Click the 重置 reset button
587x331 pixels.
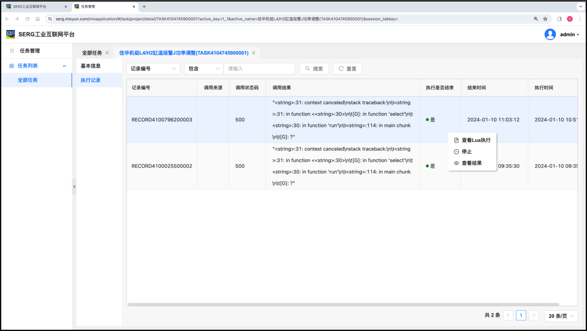[347, 69]
